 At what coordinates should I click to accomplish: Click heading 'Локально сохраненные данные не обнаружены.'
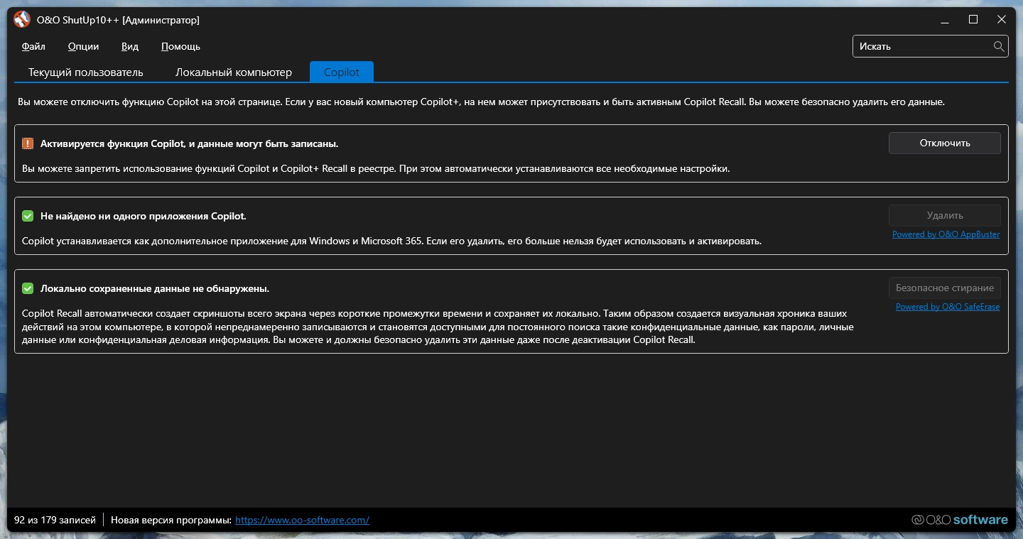click(155, 288)
